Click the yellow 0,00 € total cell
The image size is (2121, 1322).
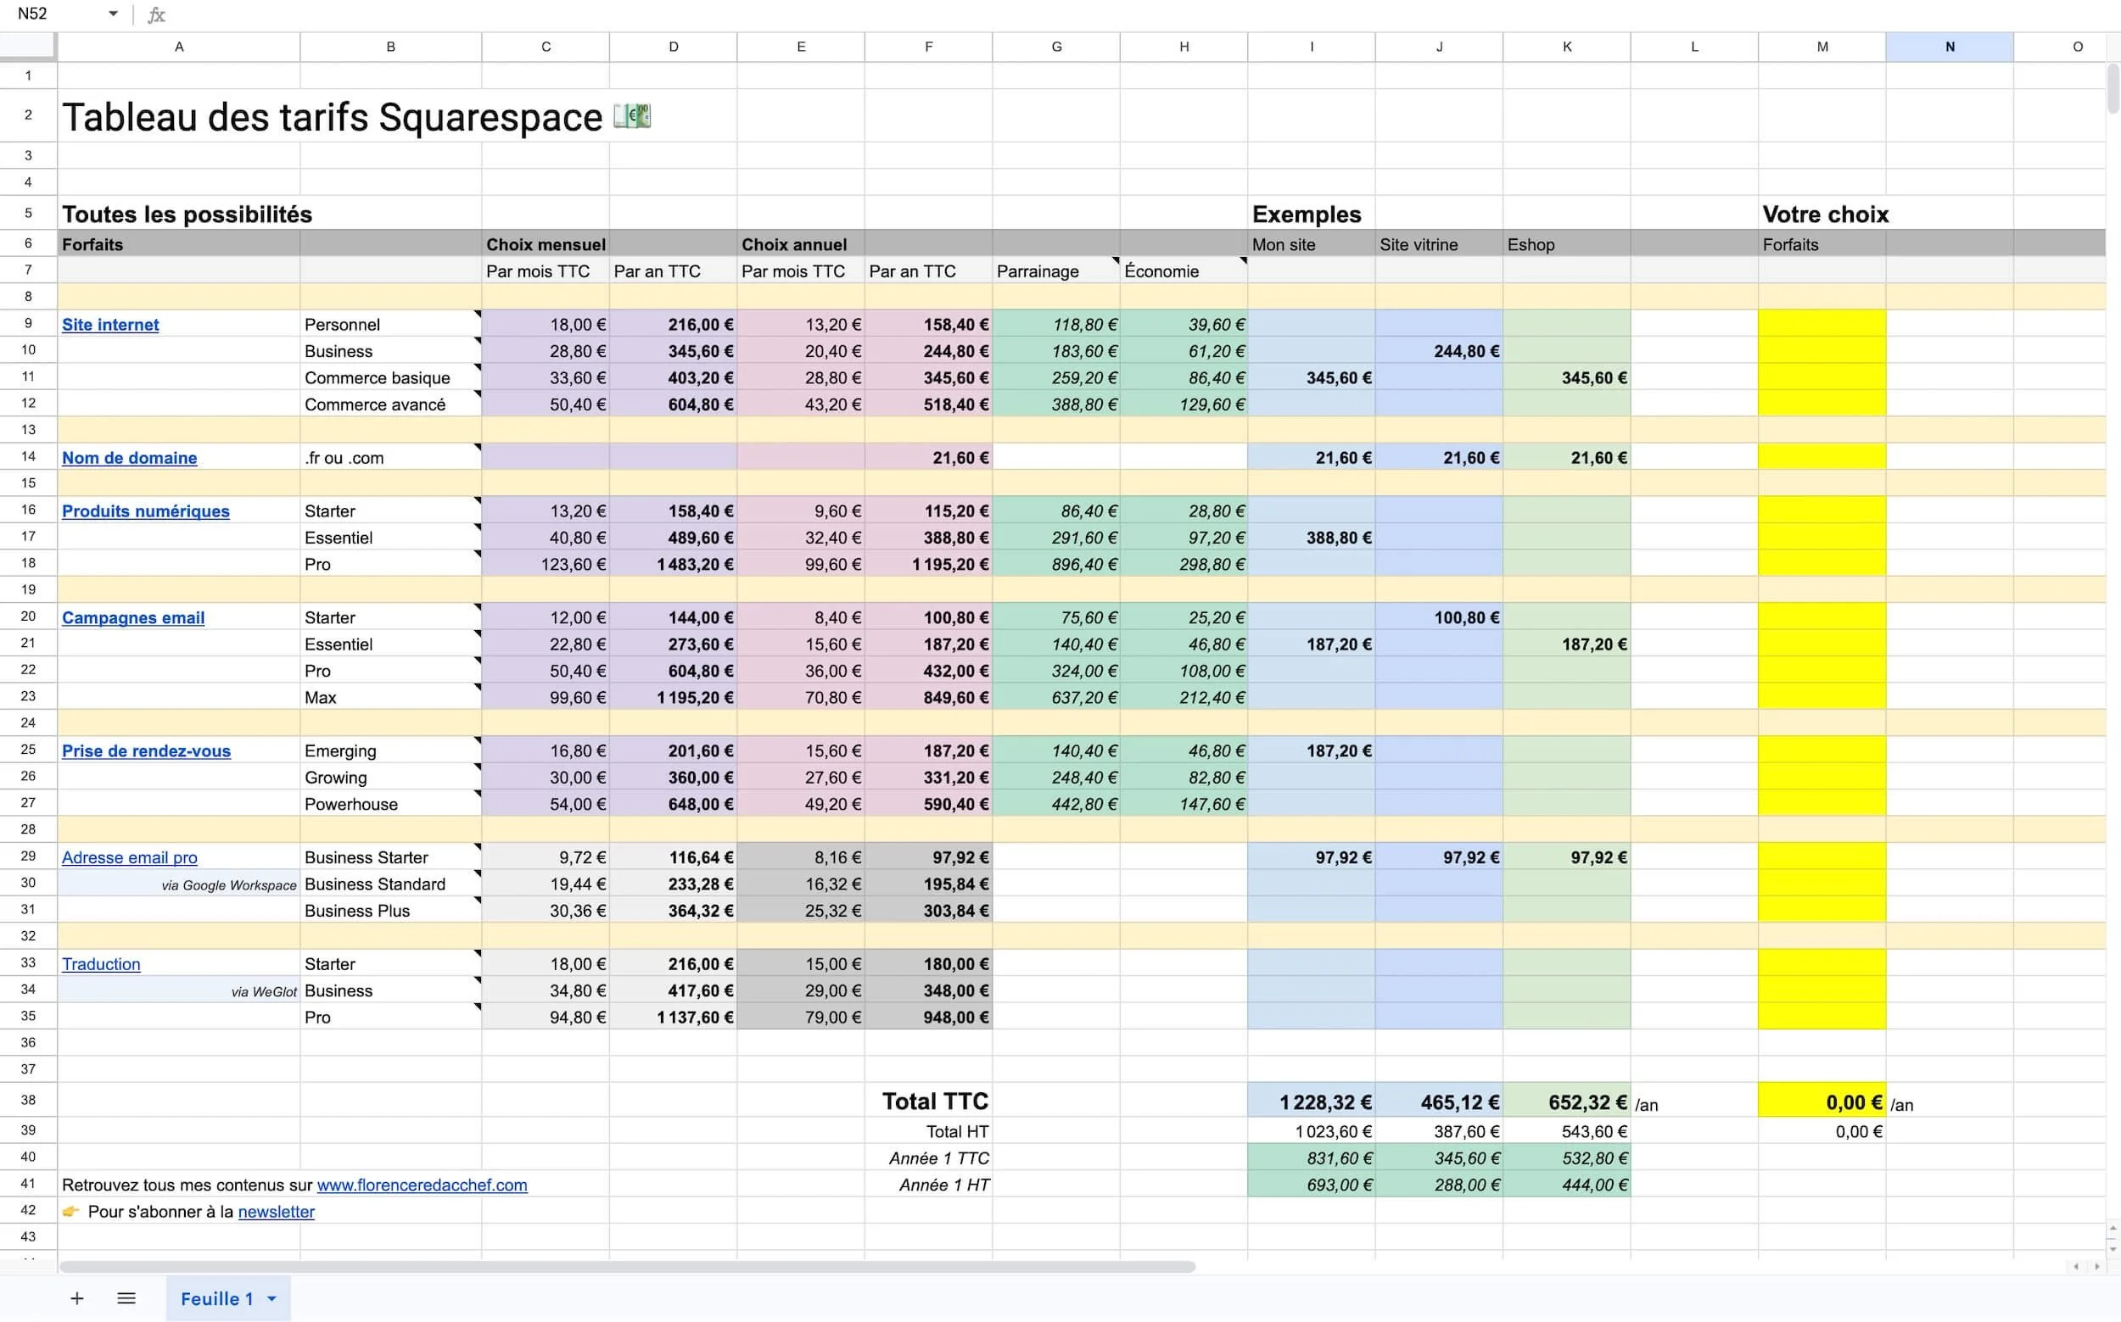pyautogui.click(x=1821, y=1102)
